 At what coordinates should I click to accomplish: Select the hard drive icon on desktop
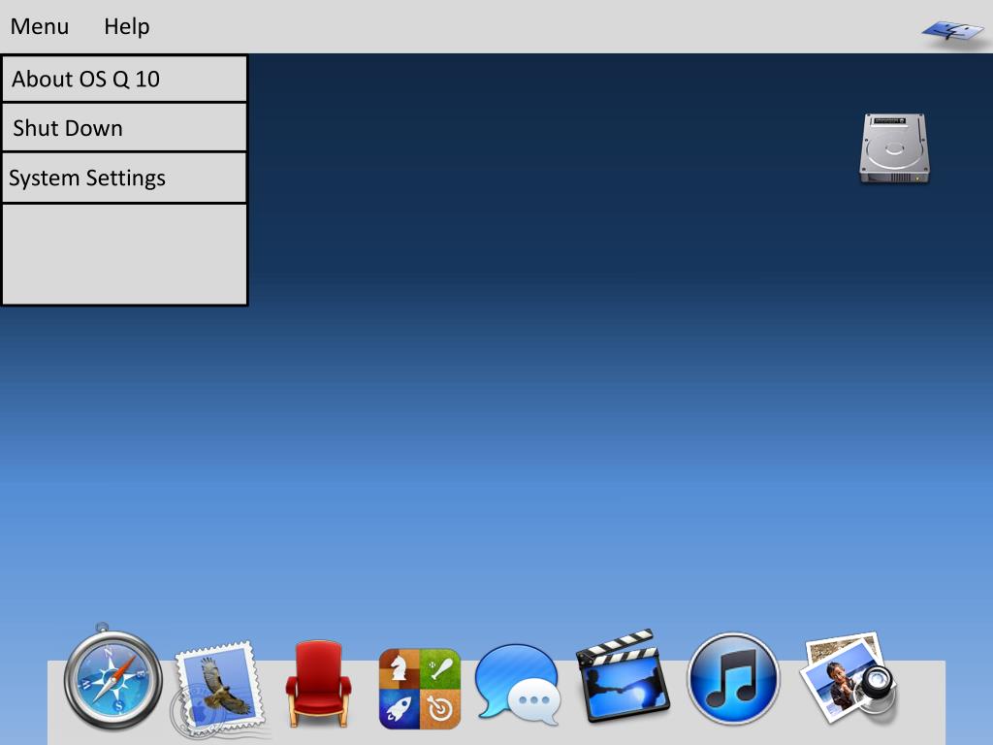(x=894, y=148)
